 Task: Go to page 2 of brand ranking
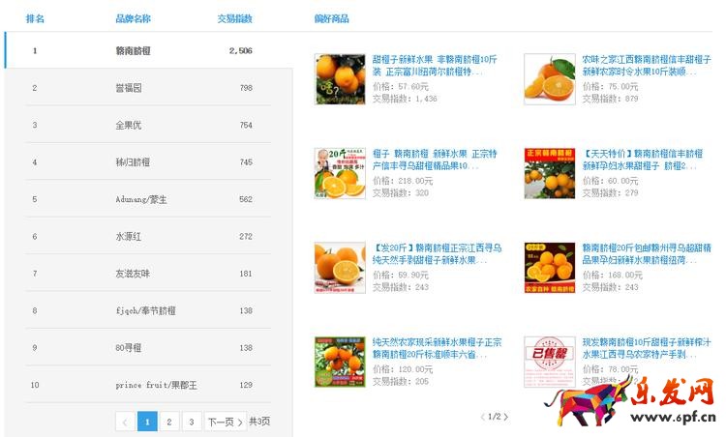pos(169,422)
